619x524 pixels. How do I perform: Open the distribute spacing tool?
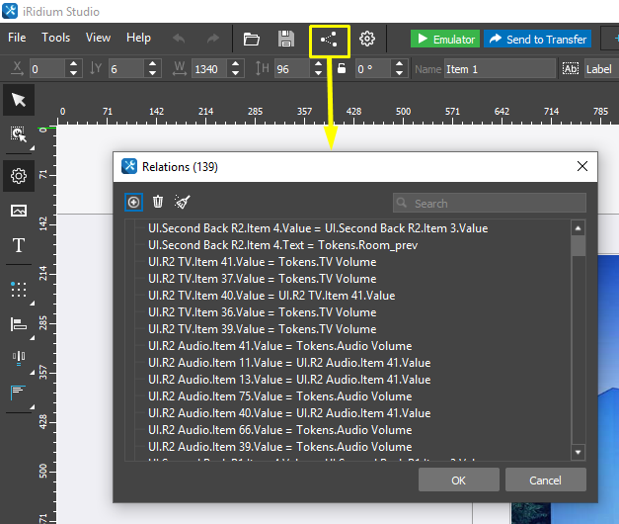(x=19, y=358)
